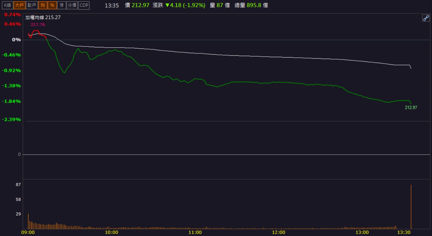Viewport: 432px width, 236px height.
Task: Click the 212.97 closing price label on chart
Action: 411,107
